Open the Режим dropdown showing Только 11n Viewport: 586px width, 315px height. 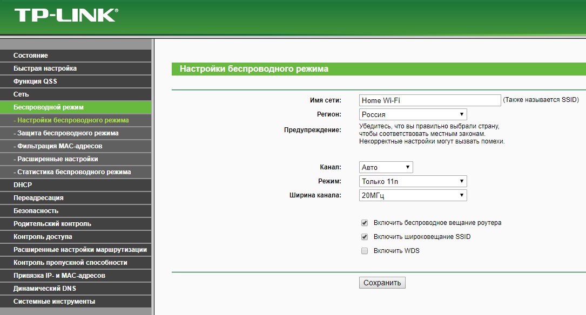click(413, 181)
